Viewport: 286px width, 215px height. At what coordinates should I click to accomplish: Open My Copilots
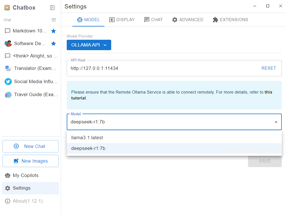[x=30, y=175]
